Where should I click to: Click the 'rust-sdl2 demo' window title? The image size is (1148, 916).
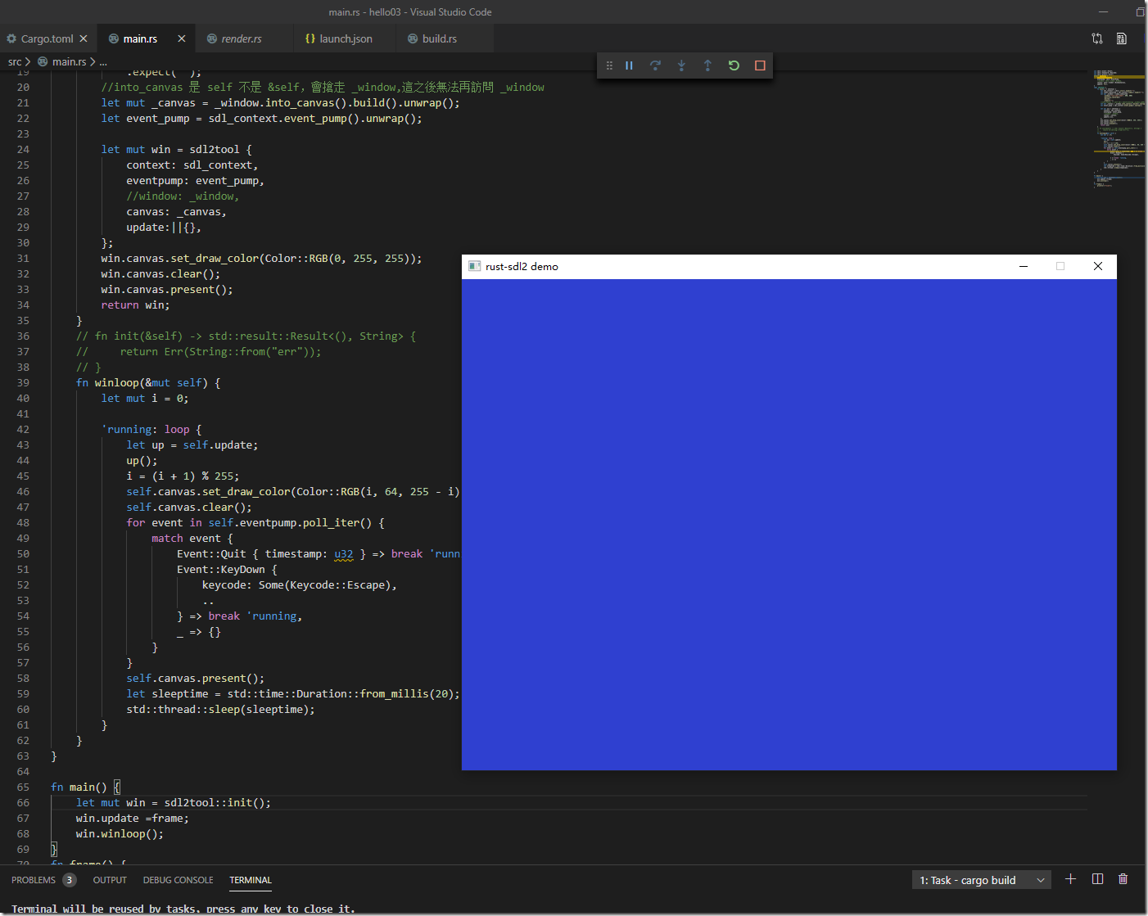pyautogui.click(x=522, y=266)
